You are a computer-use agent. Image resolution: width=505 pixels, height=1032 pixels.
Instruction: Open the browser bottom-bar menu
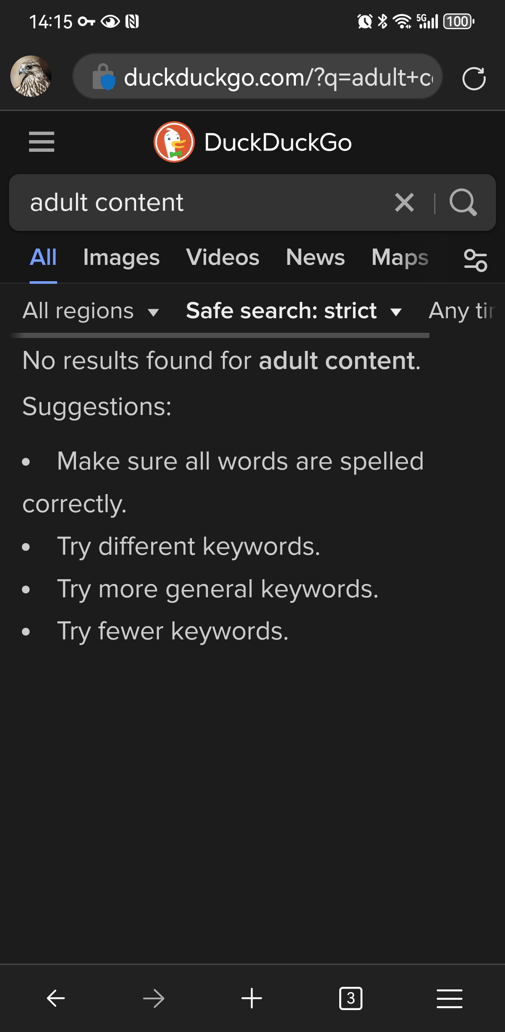click(450, 998)
